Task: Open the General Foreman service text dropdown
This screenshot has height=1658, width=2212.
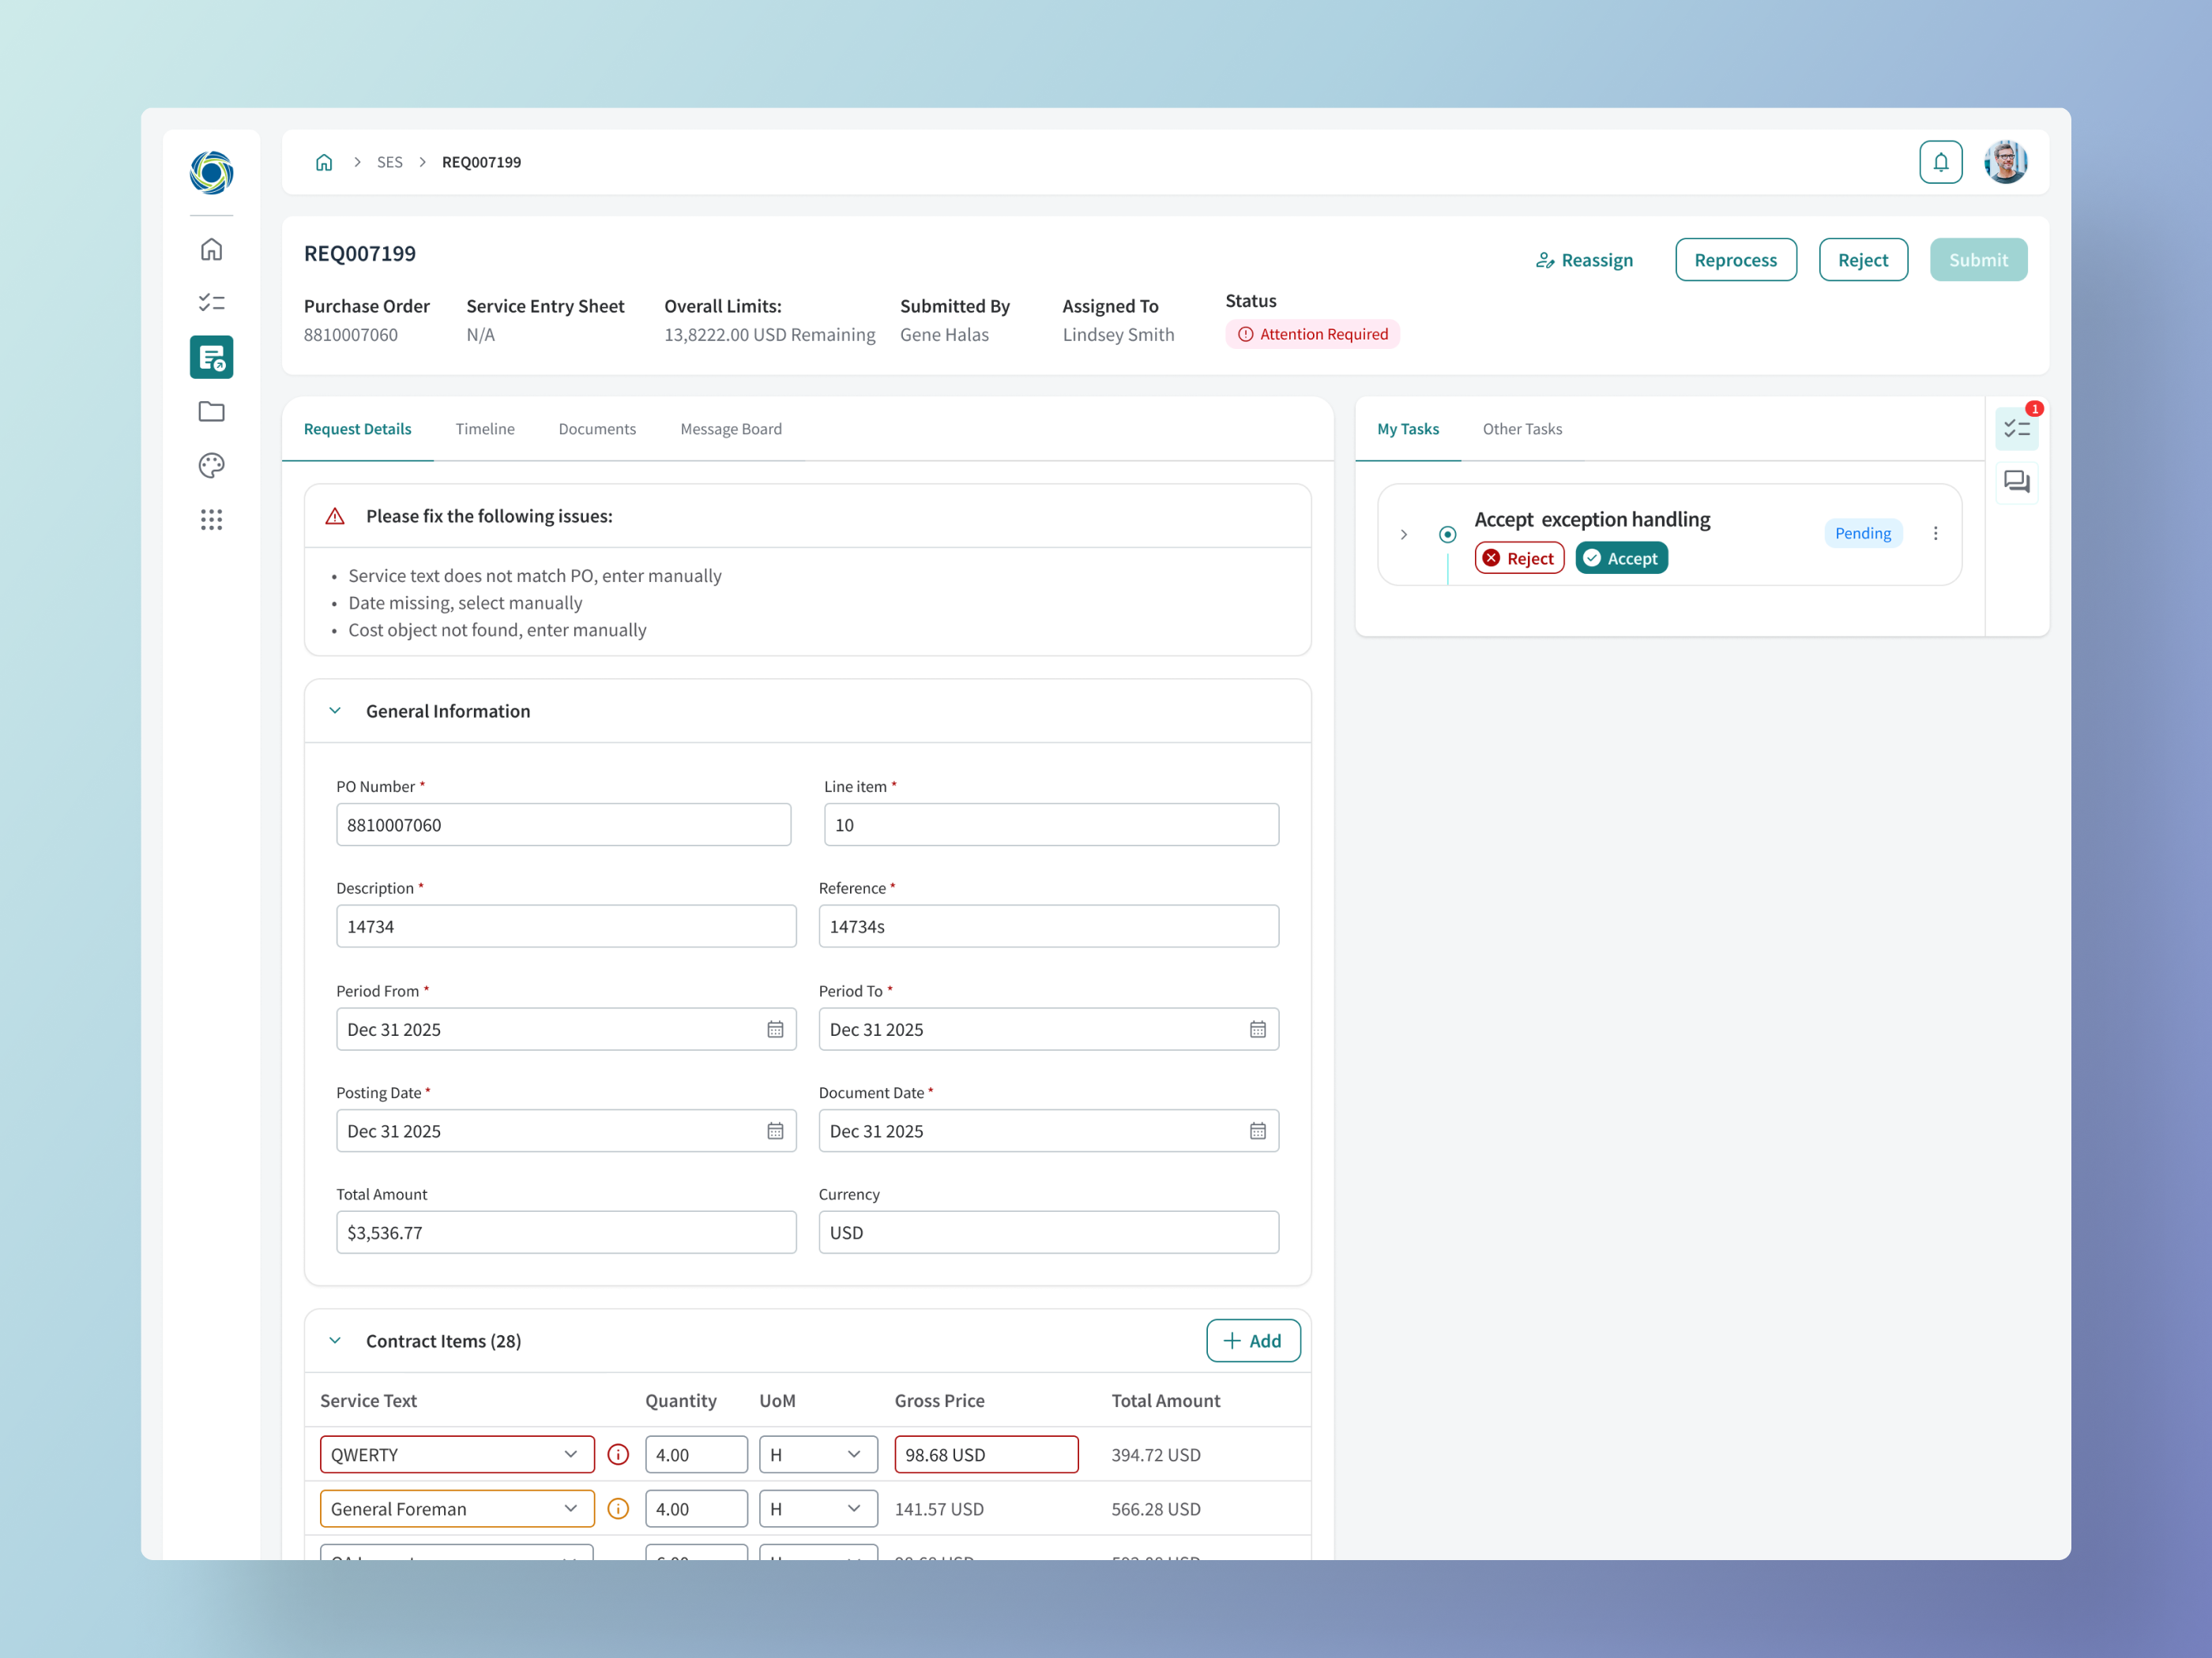Action: point(457,1508)
